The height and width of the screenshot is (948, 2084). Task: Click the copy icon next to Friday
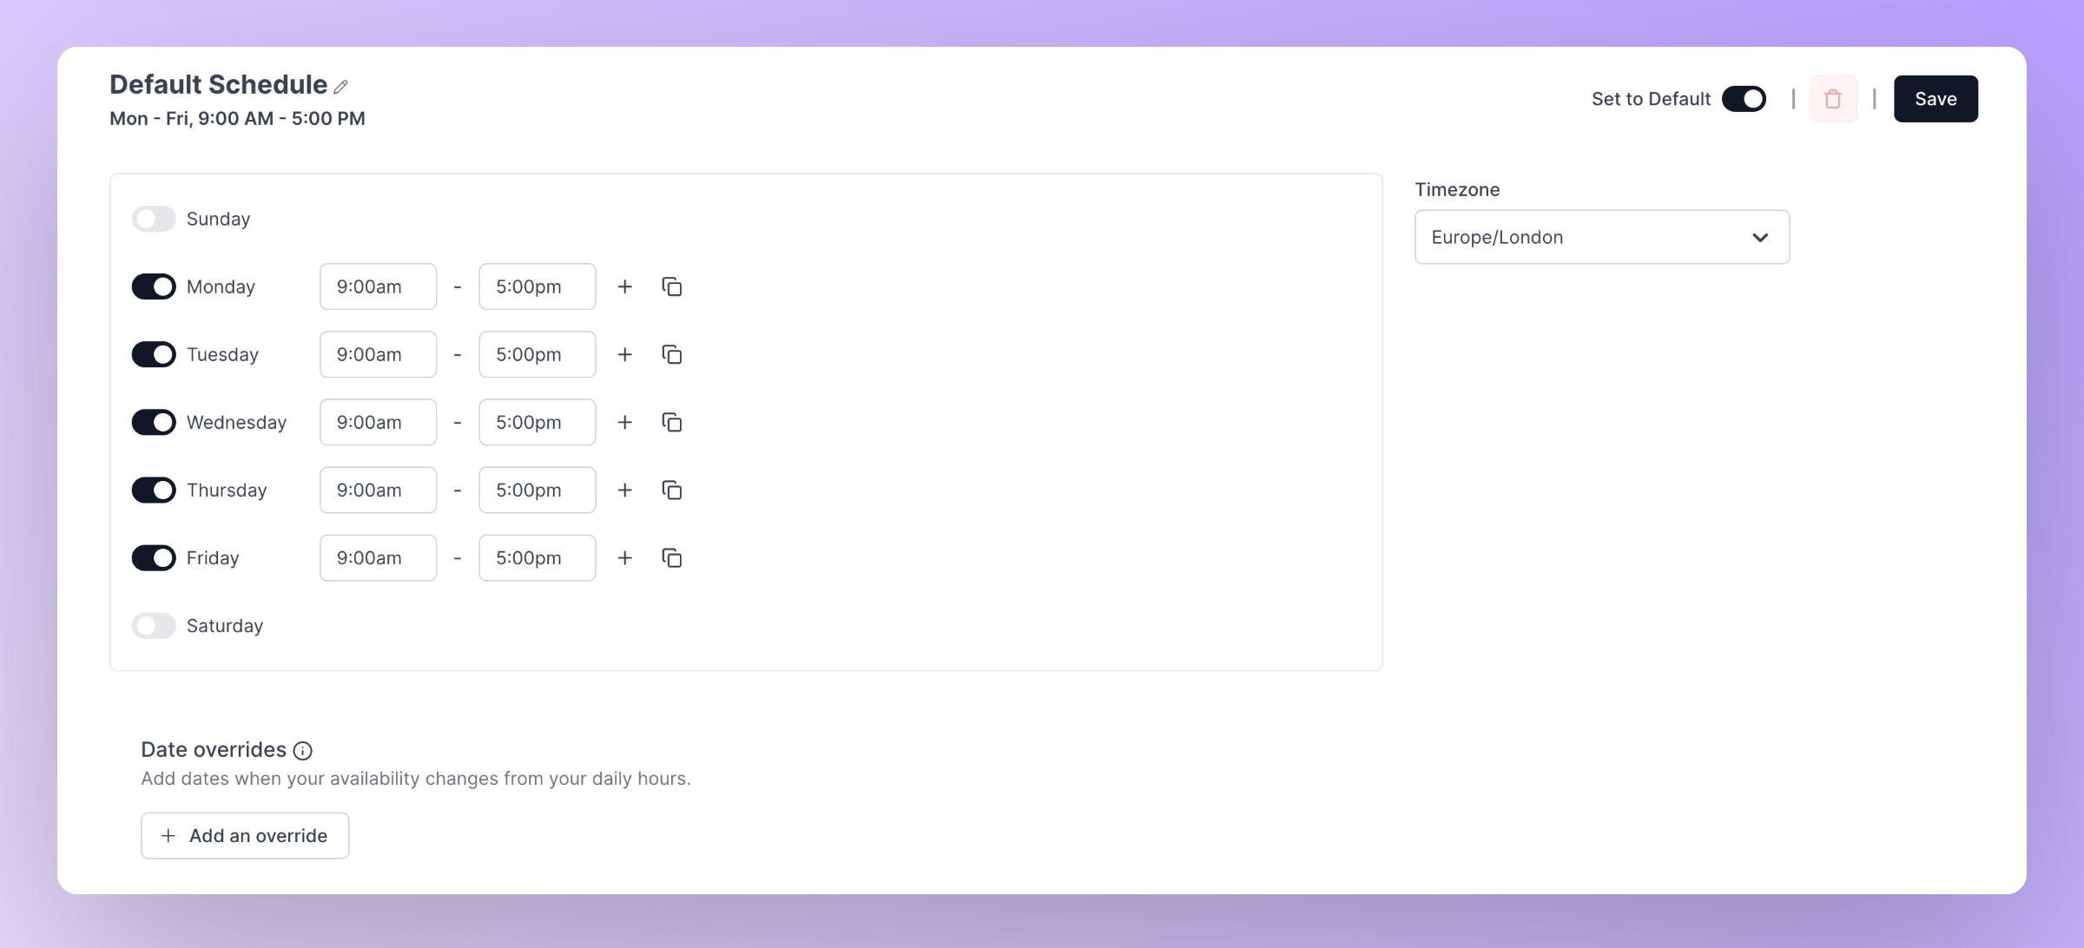672,557
